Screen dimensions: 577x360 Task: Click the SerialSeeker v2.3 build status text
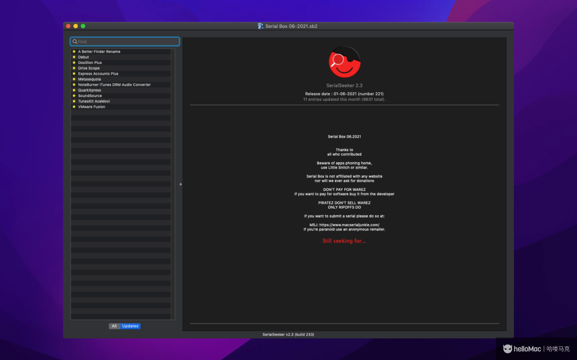[288, 335]
